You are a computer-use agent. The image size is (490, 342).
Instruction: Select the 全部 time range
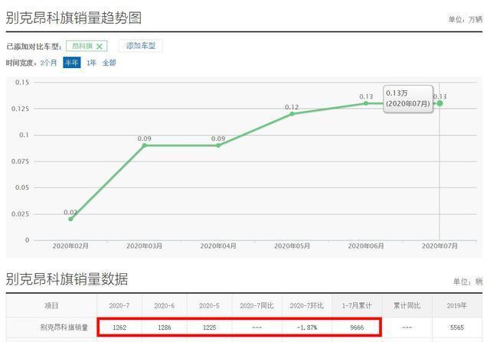pos(109,63)
